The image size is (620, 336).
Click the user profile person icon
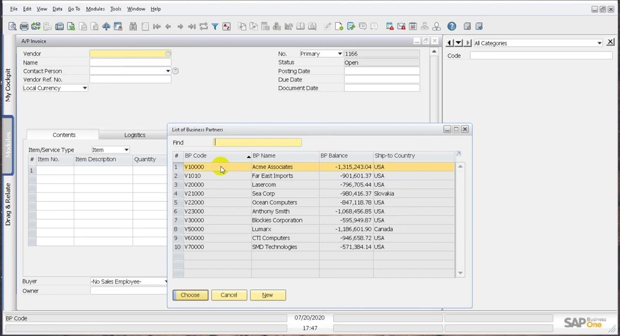click(436, 27)
